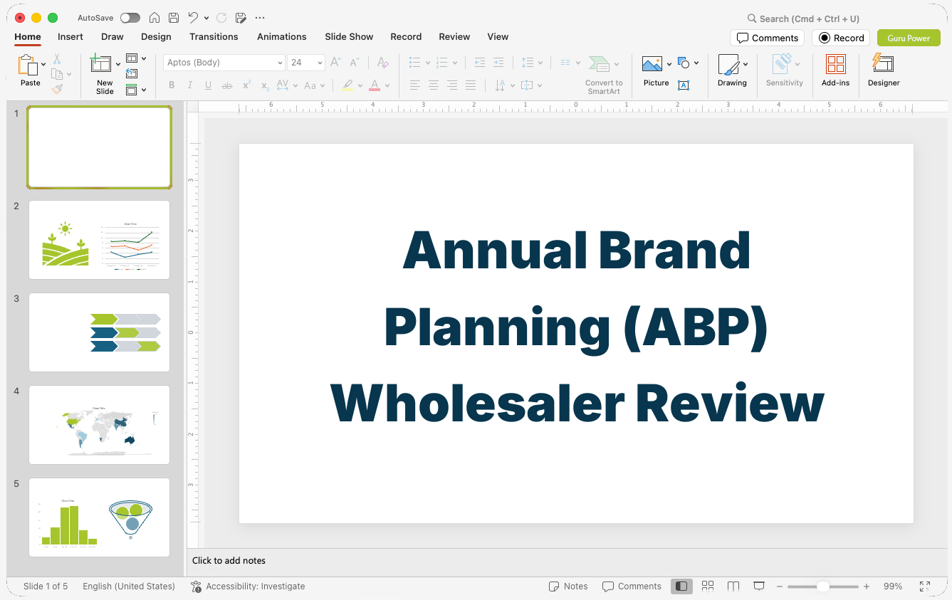This screenshot has height=600, width=952.
Task: Open the Slide Show tab
Action: tap(349, 37)
